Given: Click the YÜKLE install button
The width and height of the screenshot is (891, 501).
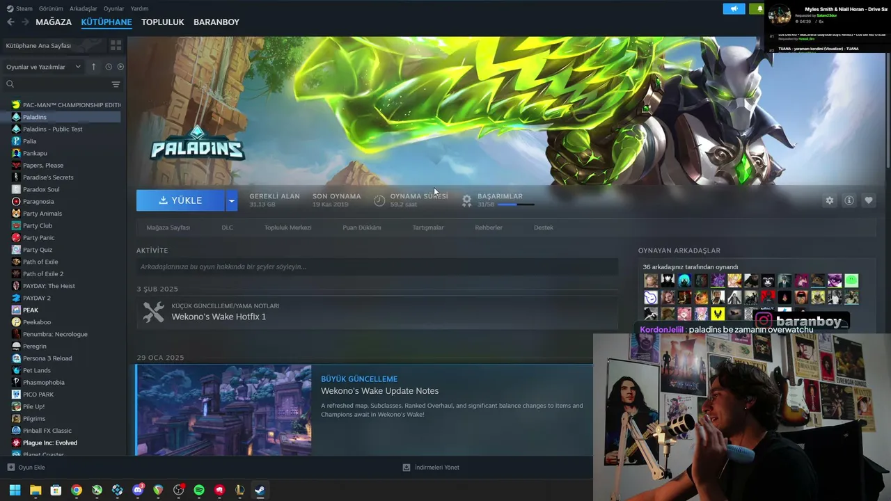Looking at the screenshot, I should (x=180, y=200).
